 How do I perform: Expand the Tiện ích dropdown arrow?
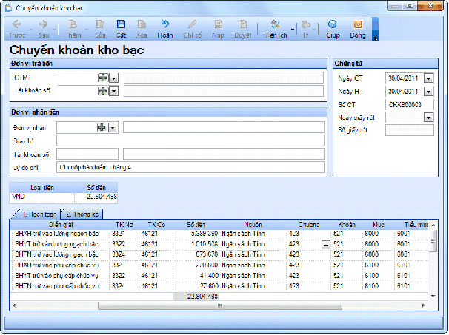point(293,29)
